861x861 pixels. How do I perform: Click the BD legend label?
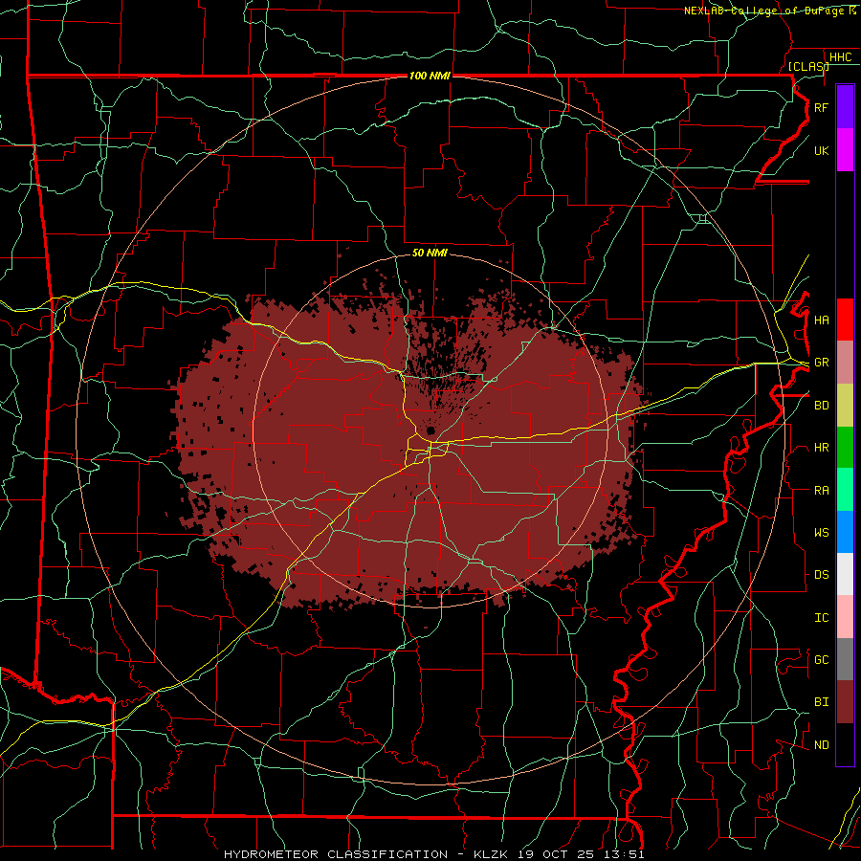821,406
